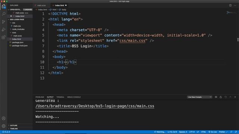Select the index.html editor tab
239x134 pixels.
[59, 5]
